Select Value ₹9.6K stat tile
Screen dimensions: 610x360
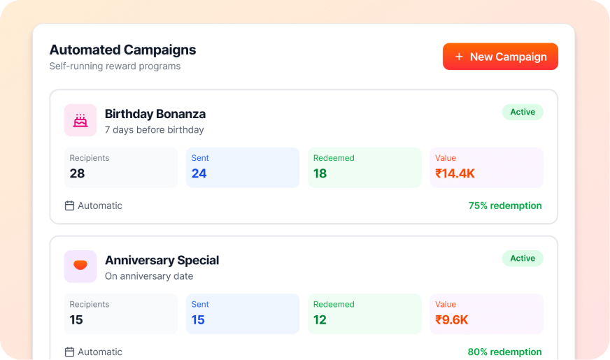(485, 313)
